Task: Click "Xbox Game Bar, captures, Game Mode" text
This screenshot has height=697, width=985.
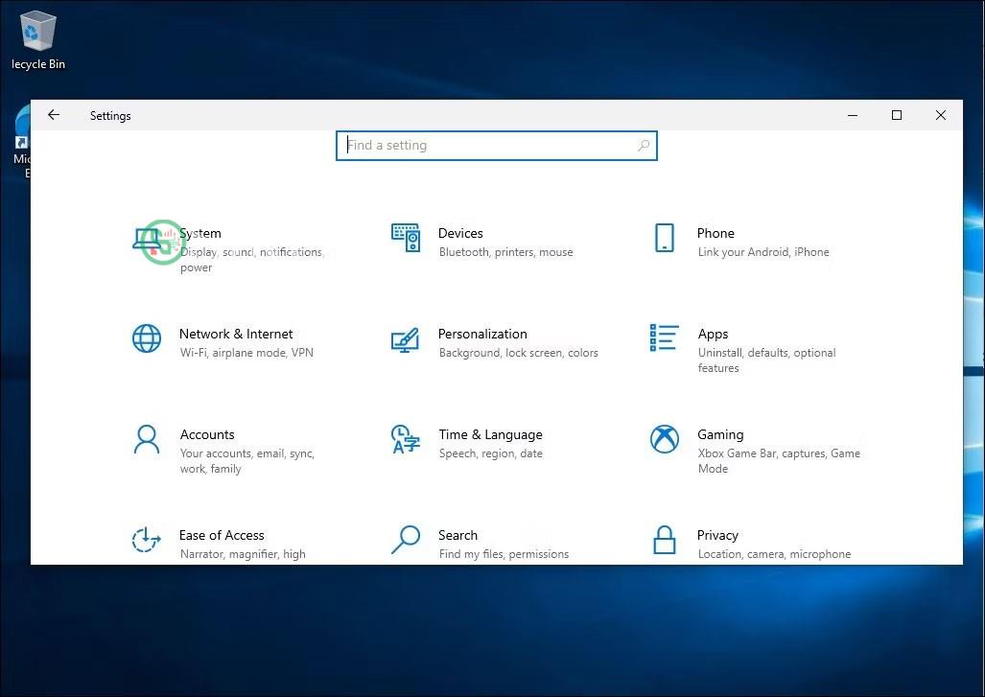Action: pyautogui.click(x=779, y=460)
